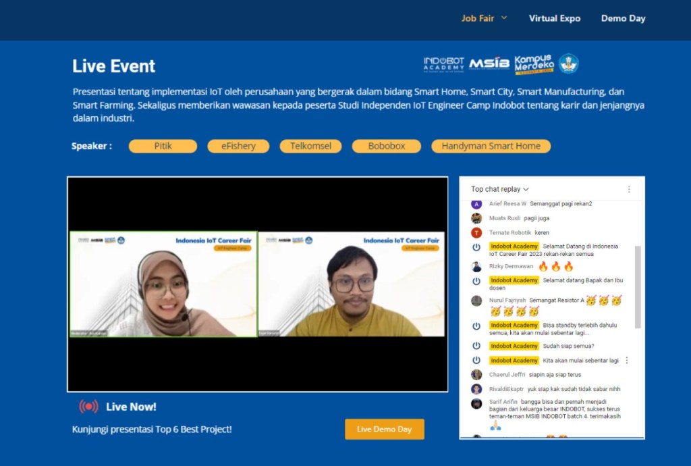The width and height of the screenshot is (691, 466).
Task: Open three-dot menu on 'Kita akan mulai' message
Action: click(x=627, y=360)
